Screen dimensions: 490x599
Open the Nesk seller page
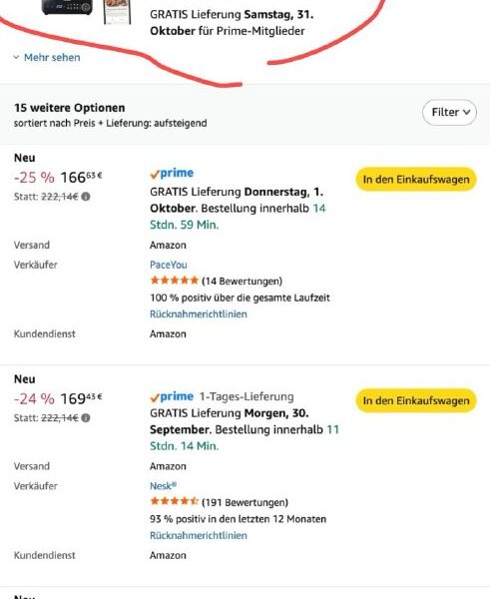pyautogui.click(x=163, y=486)
